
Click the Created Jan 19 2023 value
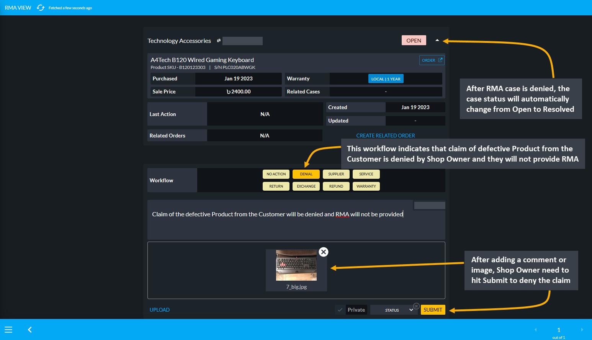(x=415, y=107)
